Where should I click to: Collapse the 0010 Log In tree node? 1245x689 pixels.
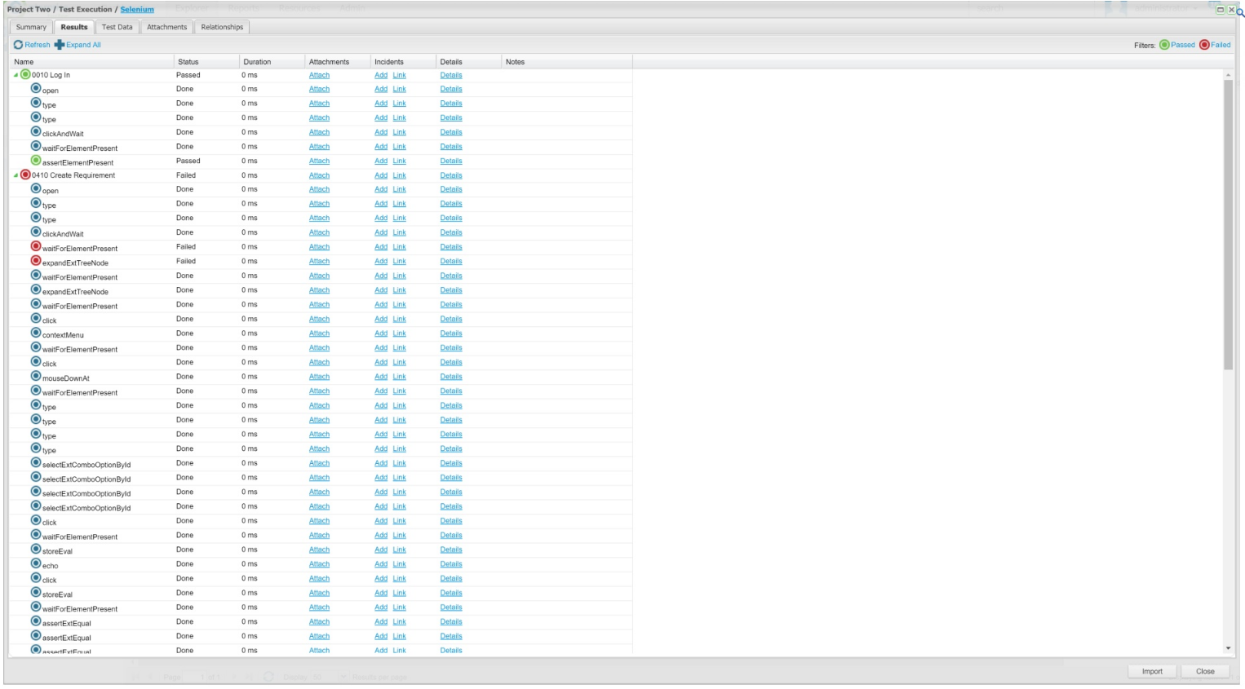coord(16,75)
